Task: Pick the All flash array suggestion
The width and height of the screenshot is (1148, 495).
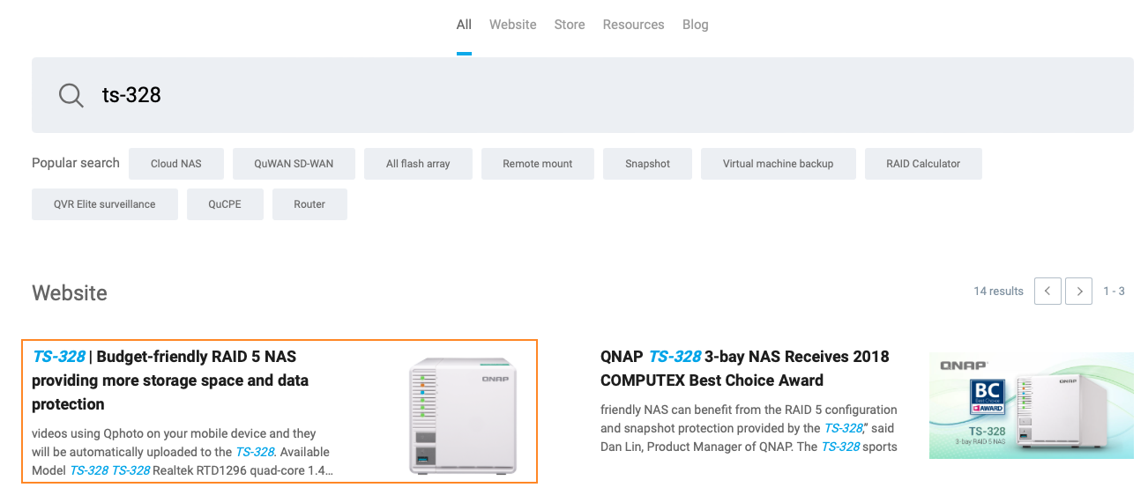Action: coord(418,164)
